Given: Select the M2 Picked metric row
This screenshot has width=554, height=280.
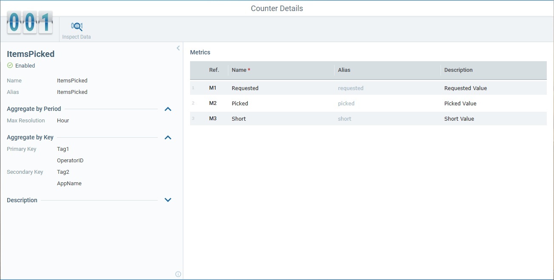Looking at the screenshot, I should [x=298, y=103].
